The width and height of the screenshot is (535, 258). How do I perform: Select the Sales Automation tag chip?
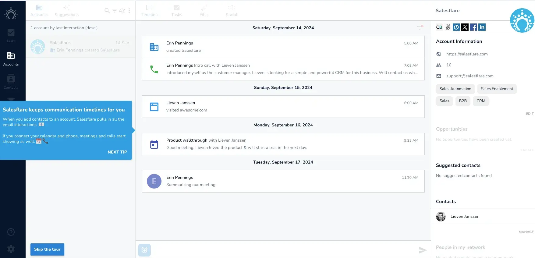[455, 89]
